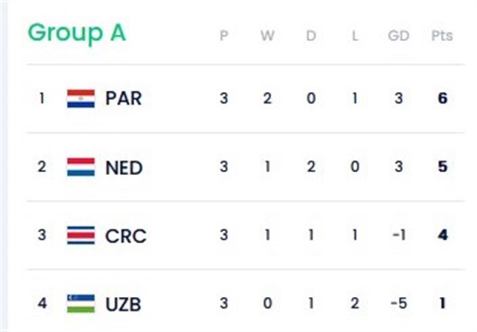Click the Pts column header
Image resolution: width=477 pixels, height=332 pixels.
pyautogui.click(x=442, y=36)
